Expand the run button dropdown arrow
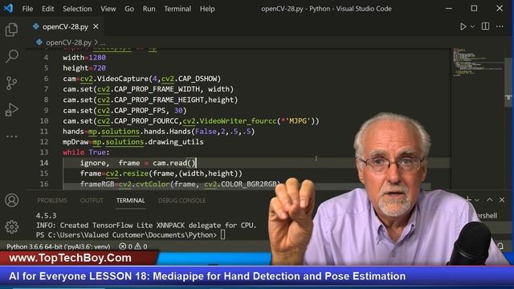Screen dimensions: 514x289 pos(472,26)
